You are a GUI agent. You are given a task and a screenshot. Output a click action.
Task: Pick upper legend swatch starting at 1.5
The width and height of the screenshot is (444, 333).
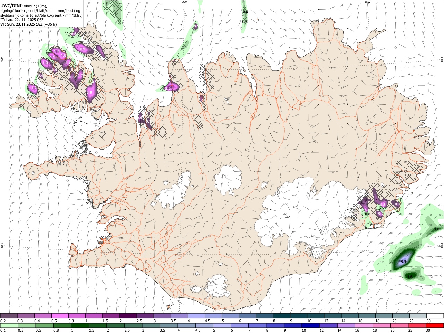tap(111, 316)
